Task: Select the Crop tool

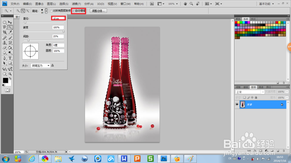Action: coord(4,32)
